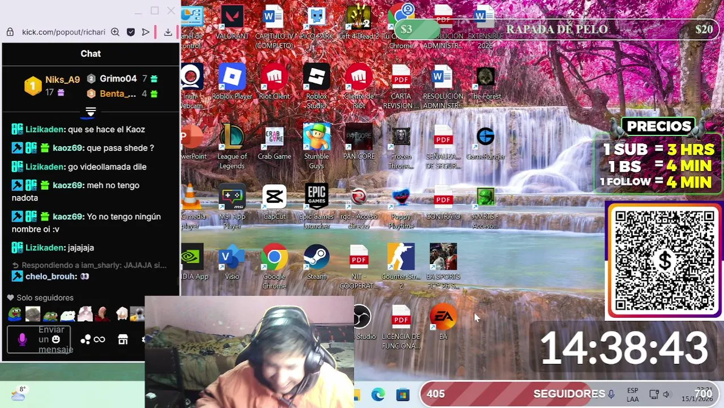Open the SEÑALIZA PDF document

pos(443,147)
